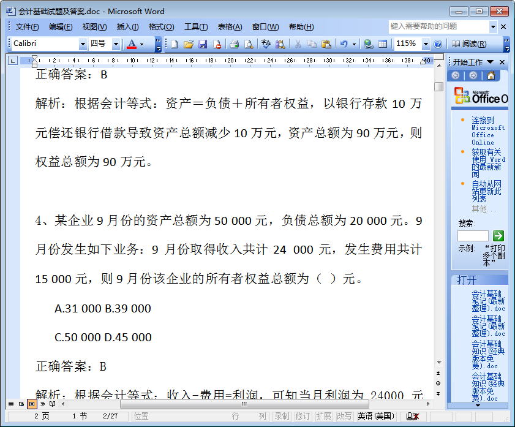Viewport: 515px width, 427px height.
Task: Expand the Calibri font name dropdown
Action: point(83,44)
